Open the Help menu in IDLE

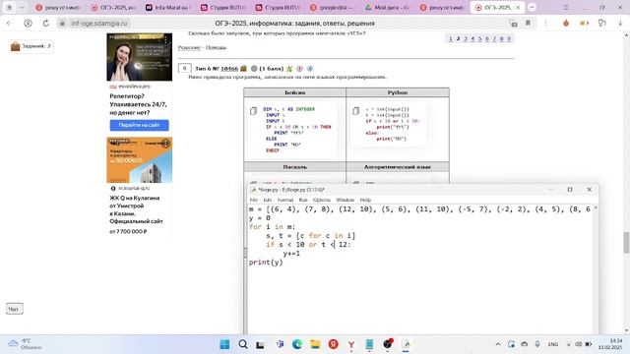365,200
